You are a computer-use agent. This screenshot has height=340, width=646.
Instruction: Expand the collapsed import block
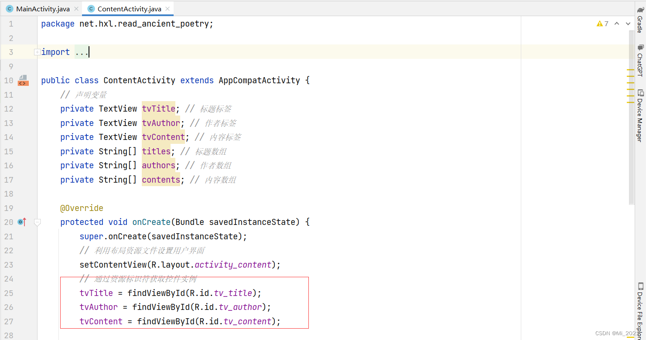tap(37, 52)
